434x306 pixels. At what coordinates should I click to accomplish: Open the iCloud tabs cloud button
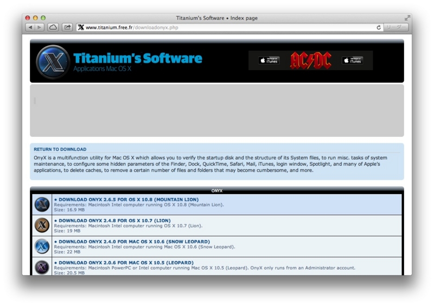53,27
